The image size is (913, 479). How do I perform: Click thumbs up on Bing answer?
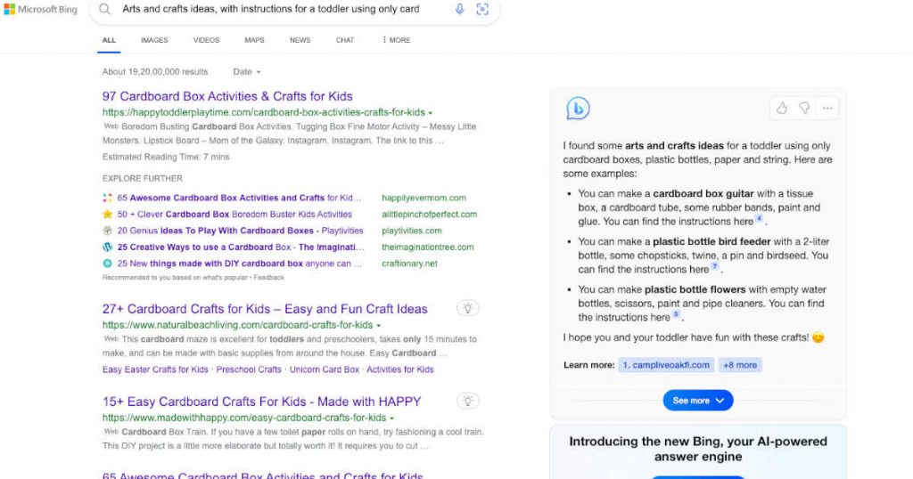tap(782, 109)
